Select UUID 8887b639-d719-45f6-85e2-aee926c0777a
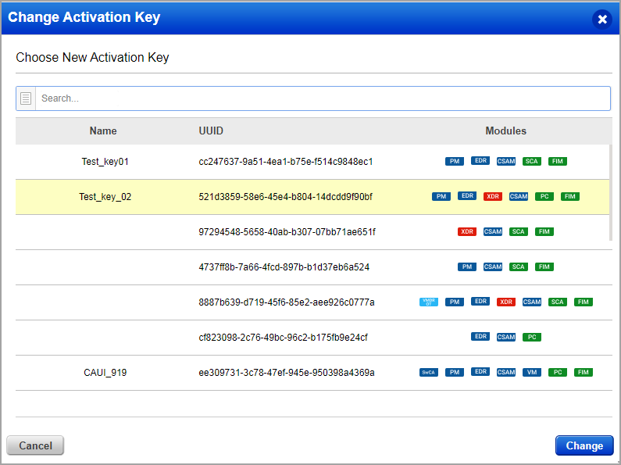Image resolution: width=621 pixels, height=465 pixels. pos(287,302)
